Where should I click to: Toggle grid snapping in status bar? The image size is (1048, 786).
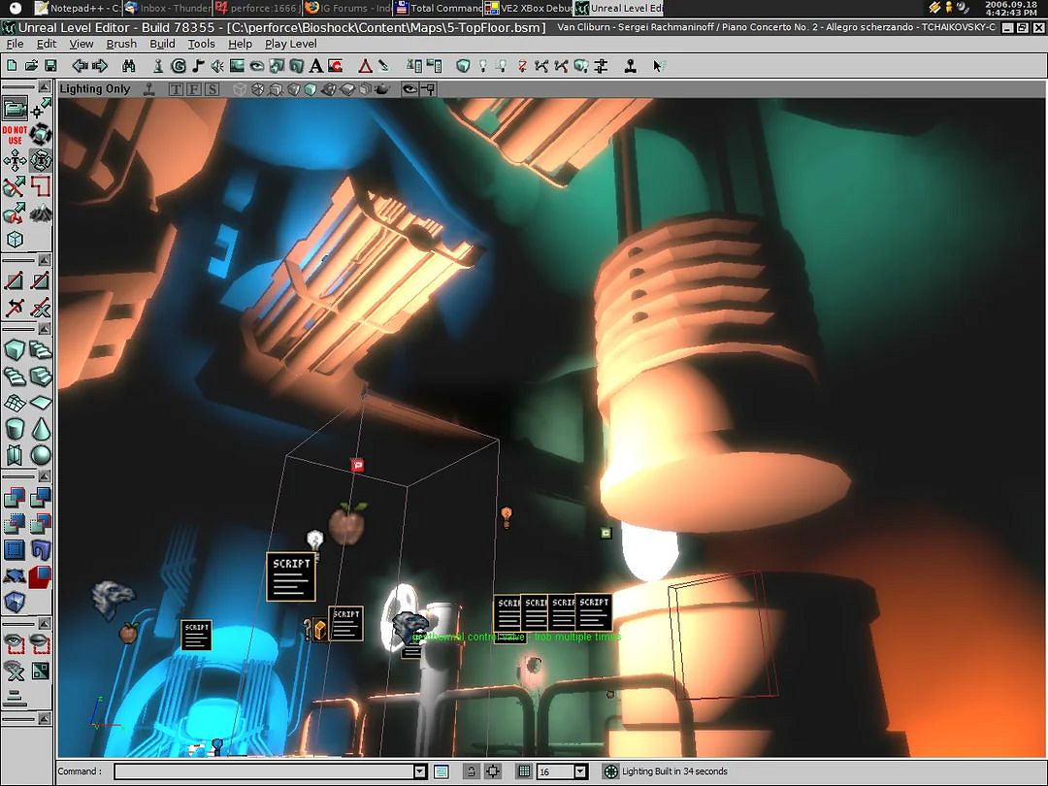(x=524, y=771)
